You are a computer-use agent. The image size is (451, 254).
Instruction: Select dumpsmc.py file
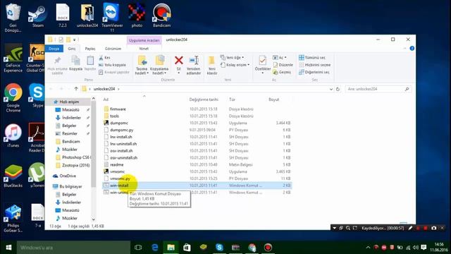click(x=122, y=130)
